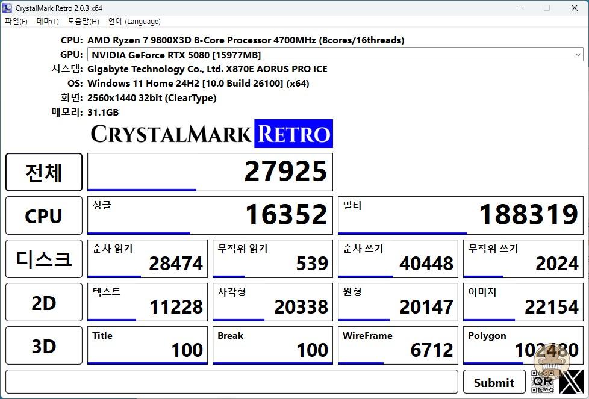Run all benchmarks with the 전체 button

[44, 172]
